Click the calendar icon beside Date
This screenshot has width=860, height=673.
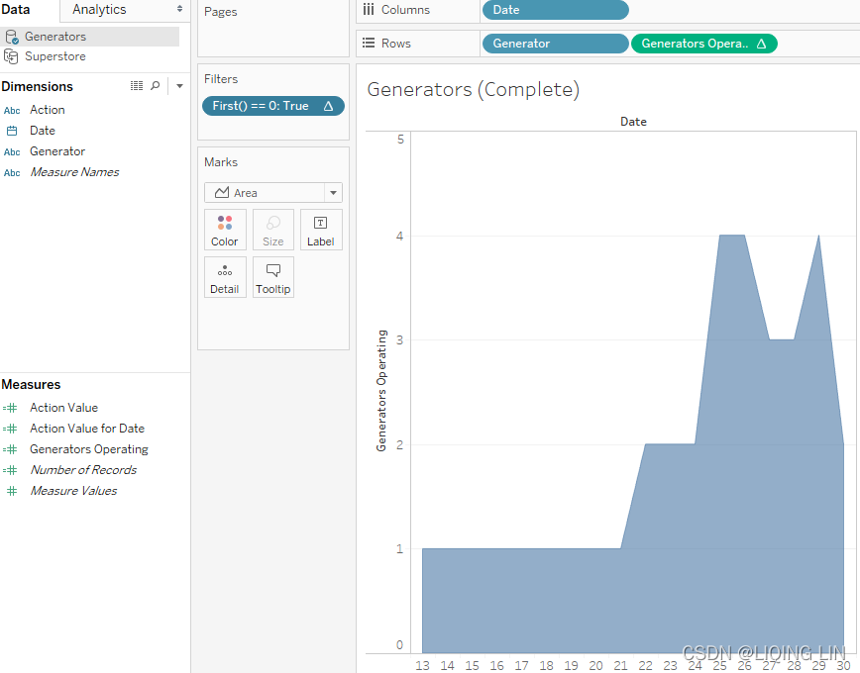click(12, 131)
